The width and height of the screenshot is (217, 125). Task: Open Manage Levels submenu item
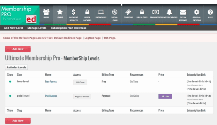(x=37, y=28)
